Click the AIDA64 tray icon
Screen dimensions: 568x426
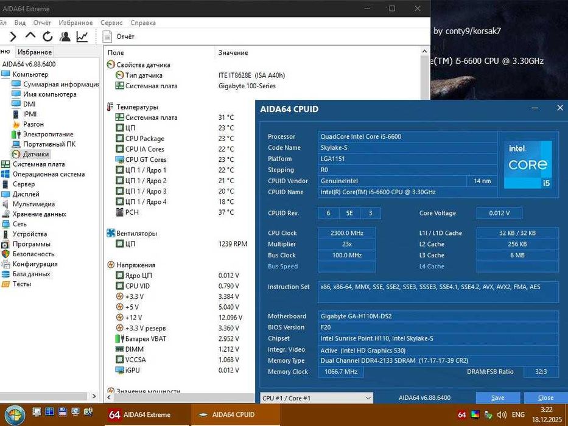(x=462, y=415)
